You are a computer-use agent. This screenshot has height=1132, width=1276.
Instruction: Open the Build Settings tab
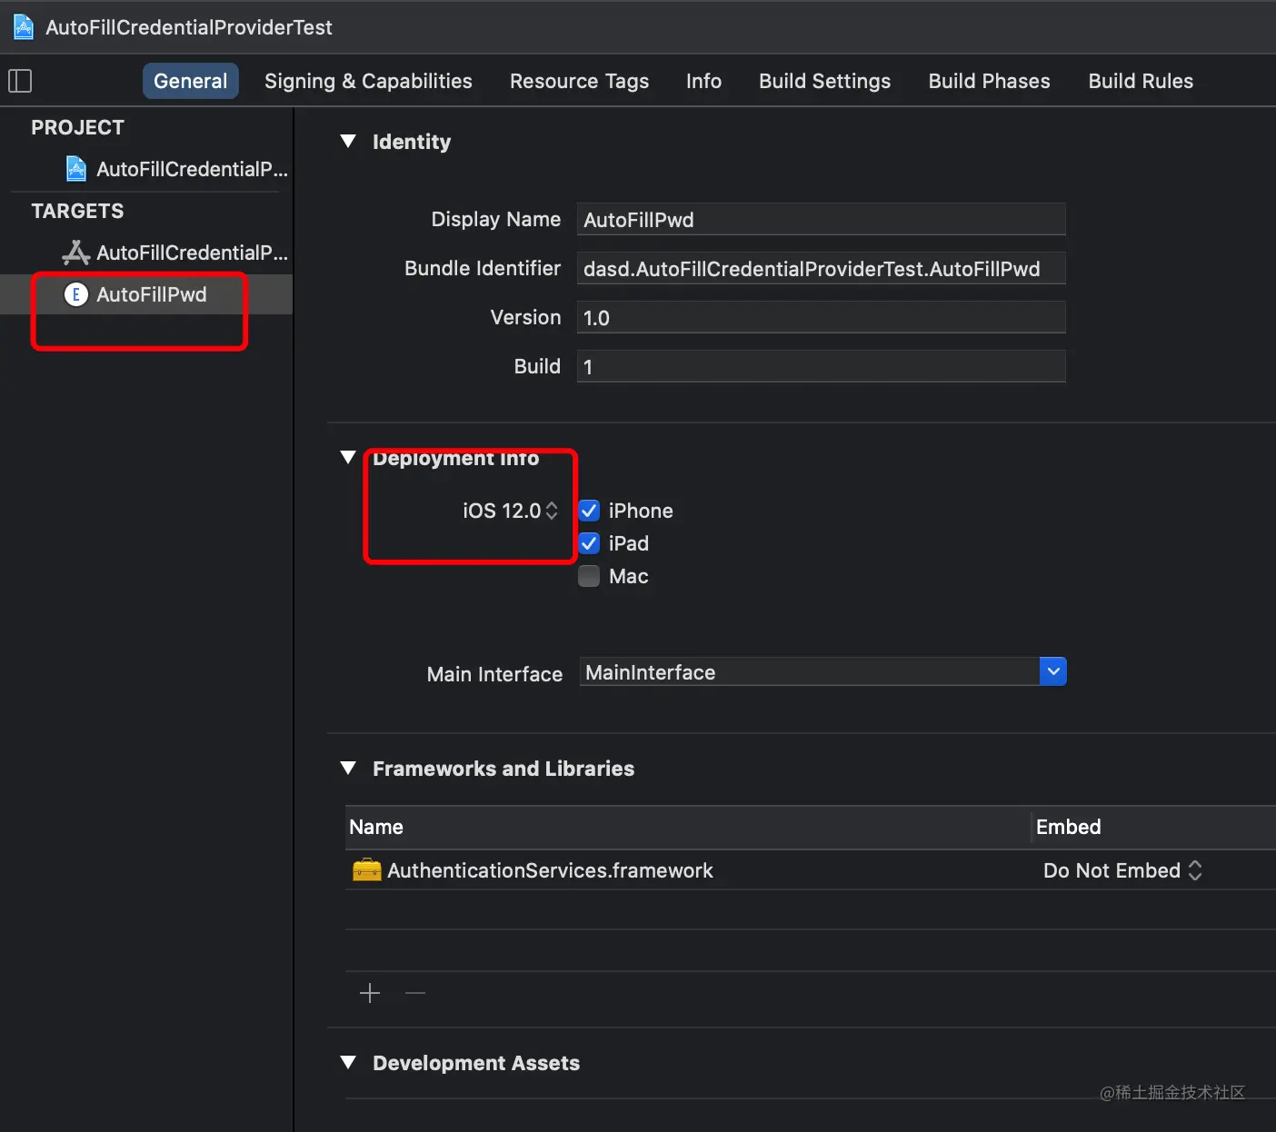click(824, 81)
